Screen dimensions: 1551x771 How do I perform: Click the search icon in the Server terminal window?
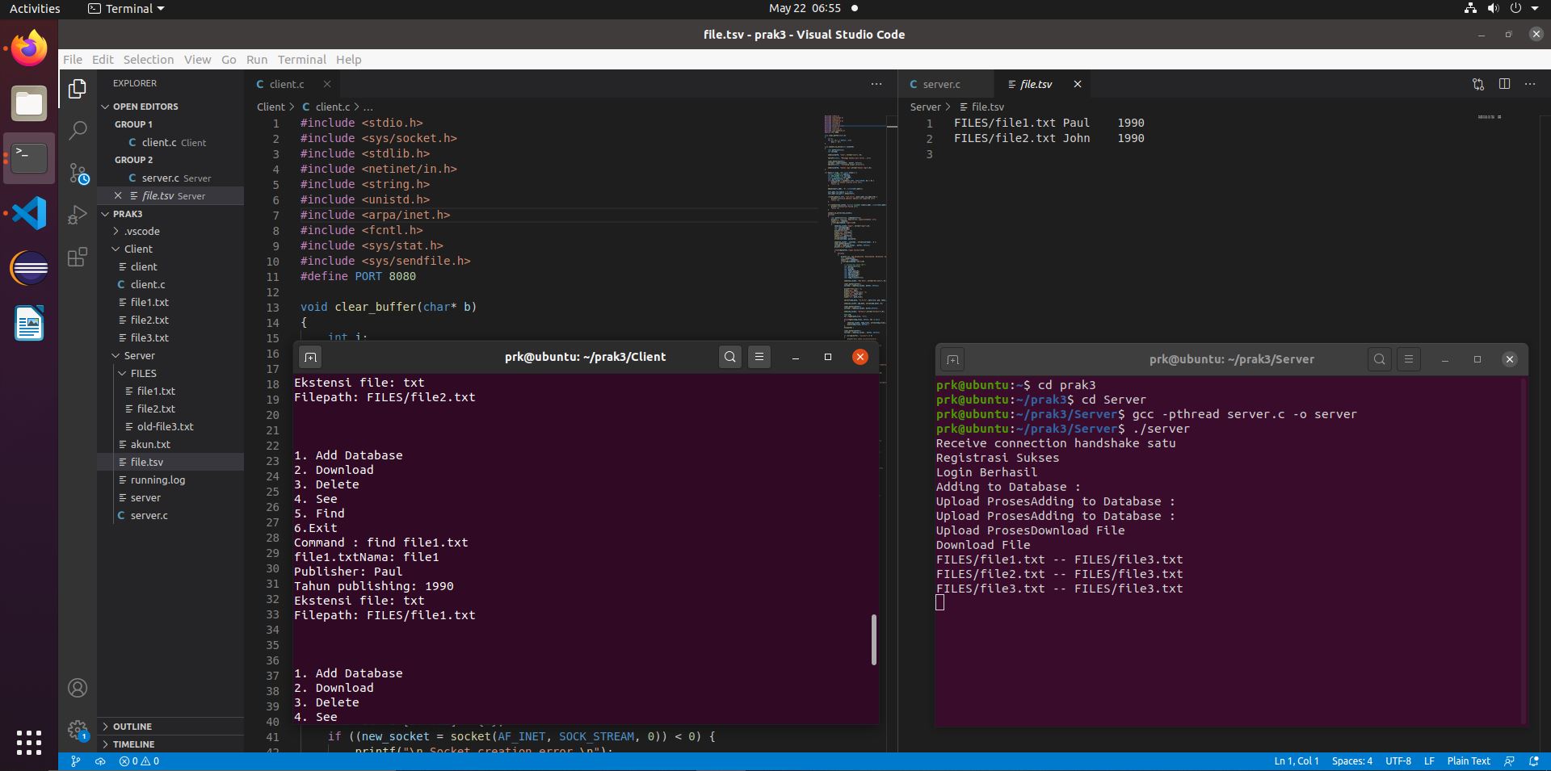pyautogui.click(x=1380, y=359)
